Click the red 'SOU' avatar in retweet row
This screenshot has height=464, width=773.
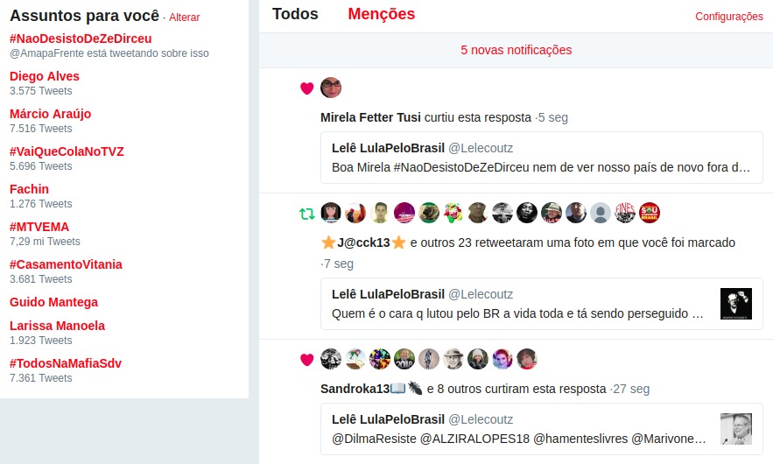click(650, 213)
